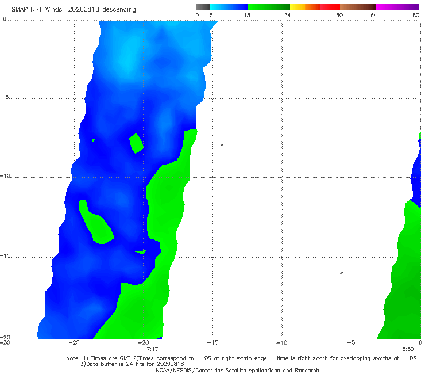Click the "-10" longitude label on bottom axis
Viewport: 425px width, 374px height.
pos(282,342)
